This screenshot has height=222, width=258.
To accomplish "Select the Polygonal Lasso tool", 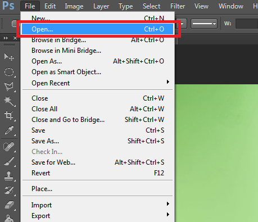I will 9,87.
